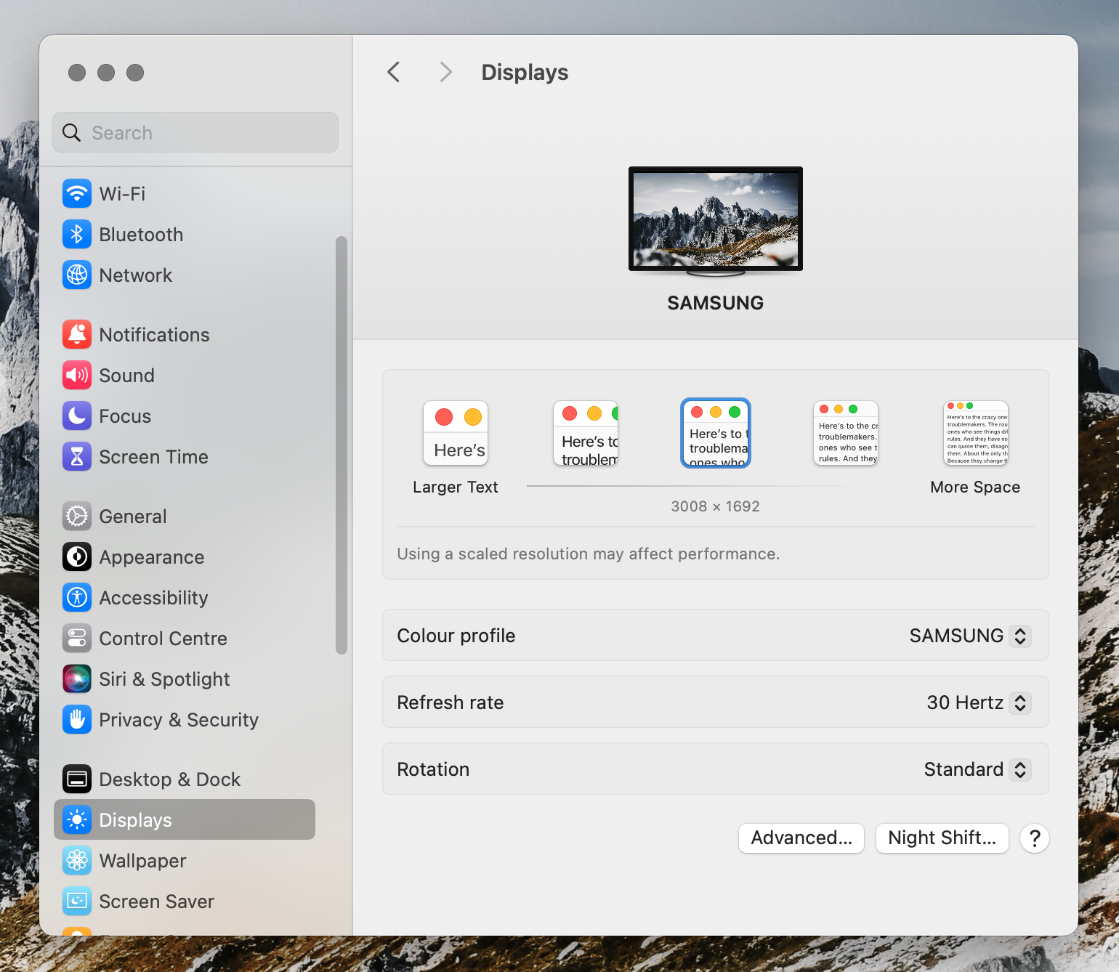Viewport: 1119px width, 972px height.
Task: Click the sidebar scrollbar
Action: 341,445
